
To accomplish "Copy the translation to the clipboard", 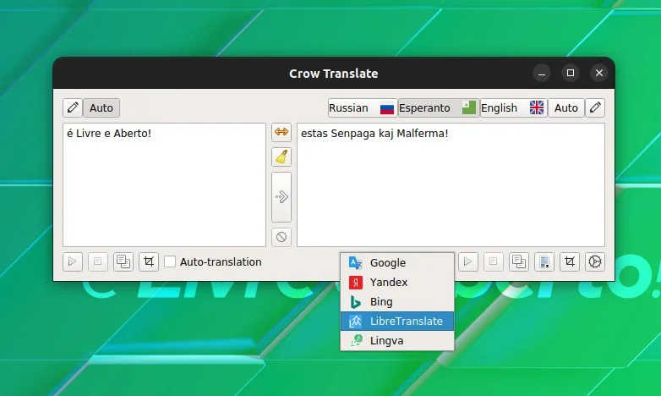I will 518,261.
